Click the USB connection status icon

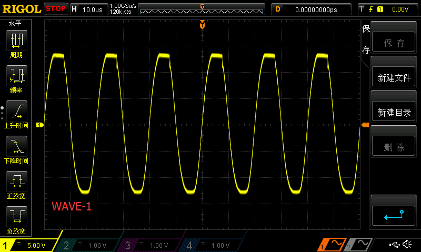coord(394,245)
